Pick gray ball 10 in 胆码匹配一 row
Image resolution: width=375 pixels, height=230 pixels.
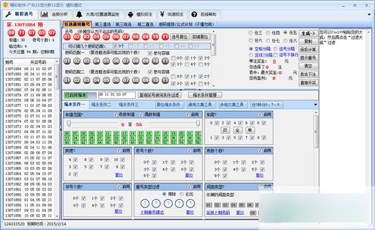coord(155,61)
